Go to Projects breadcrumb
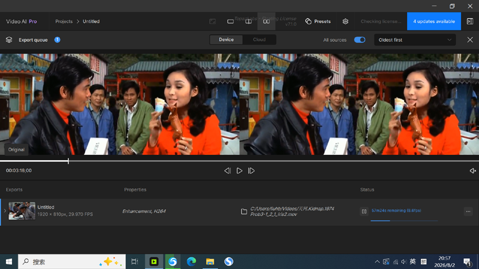 pos(64,22)
